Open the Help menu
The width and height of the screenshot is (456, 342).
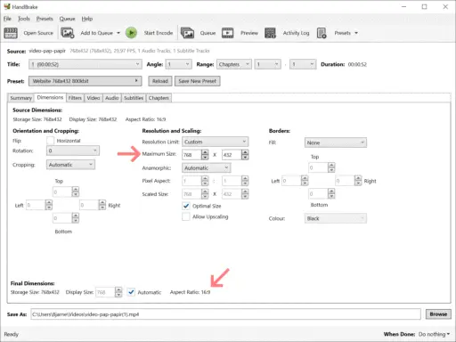87,19
